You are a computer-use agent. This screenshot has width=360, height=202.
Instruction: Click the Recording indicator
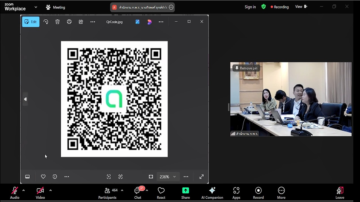pyautogui.click(x=280, y=7)
